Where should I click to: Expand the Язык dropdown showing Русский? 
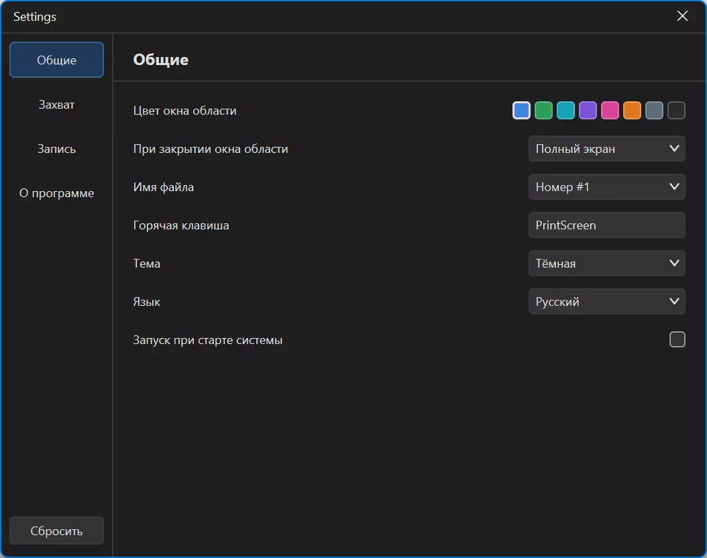pyautogui.click(x=606, y=302)
